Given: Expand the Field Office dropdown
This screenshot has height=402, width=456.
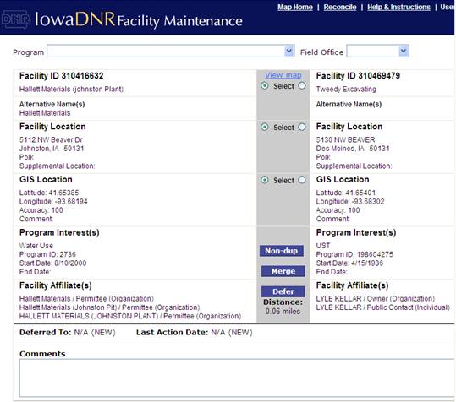Looking at the screenshot, I should pos(403,51).
